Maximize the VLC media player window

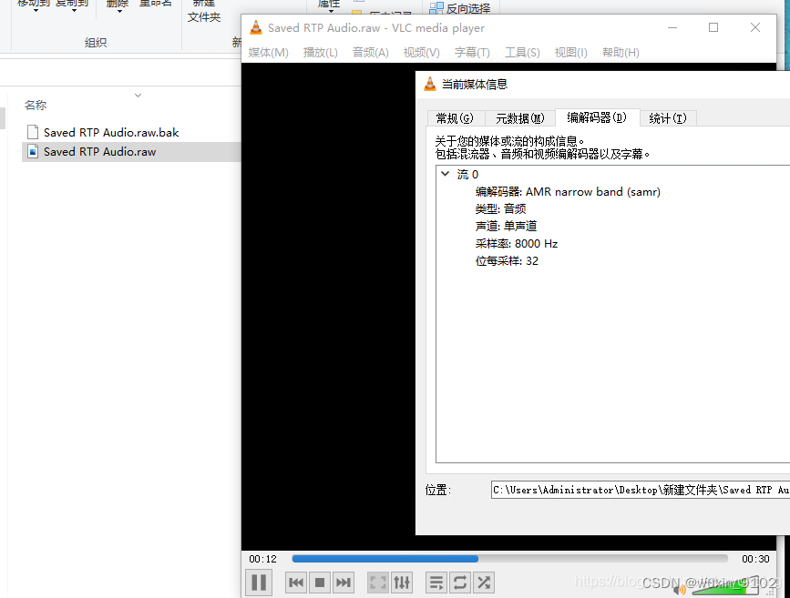tap(713, 27)
